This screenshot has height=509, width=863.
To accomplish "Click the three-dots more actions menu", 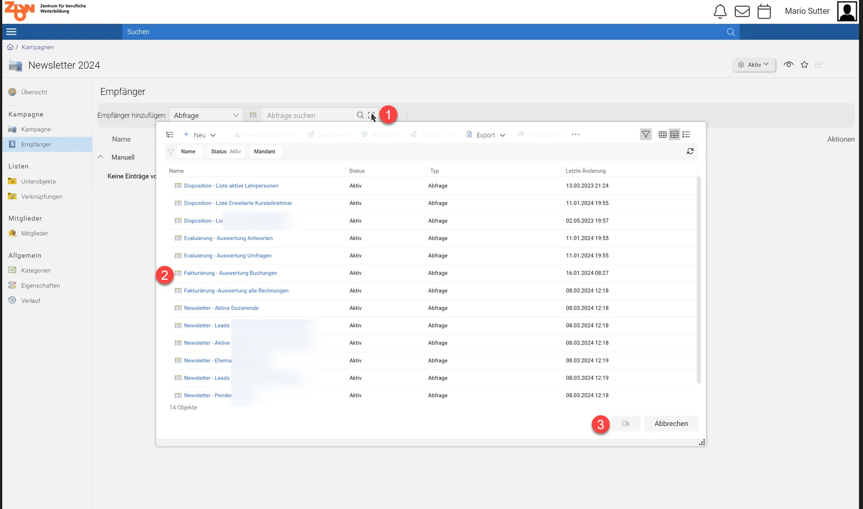I will tap(576, 135).
